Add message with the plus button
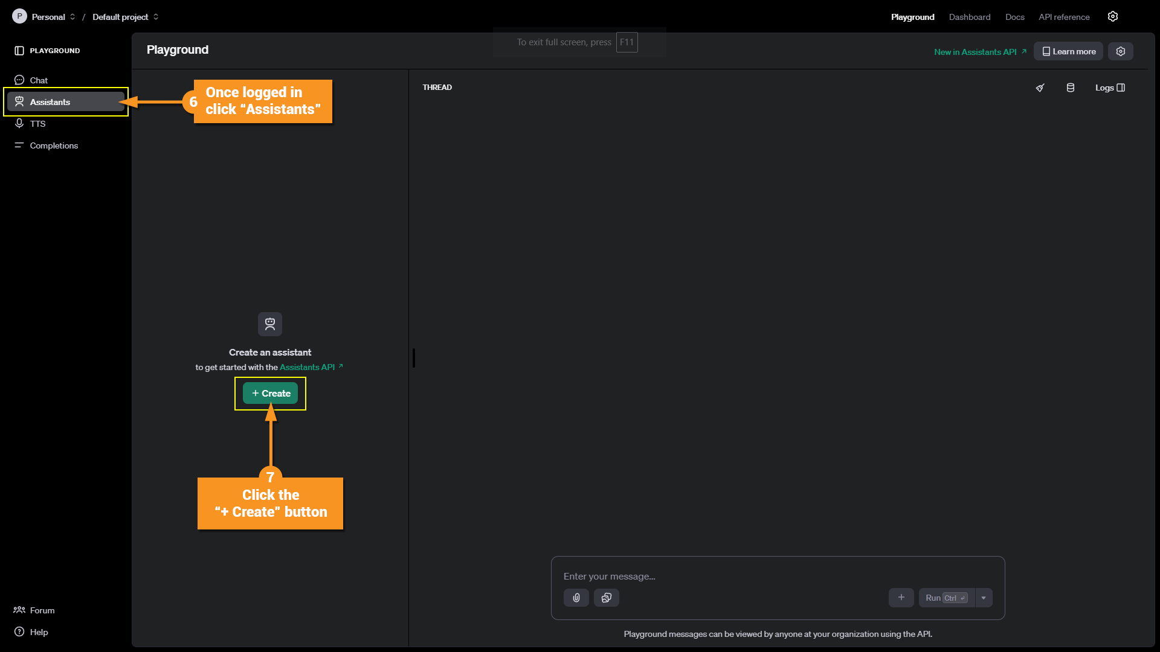1160x652 pixels. point(901,598)
